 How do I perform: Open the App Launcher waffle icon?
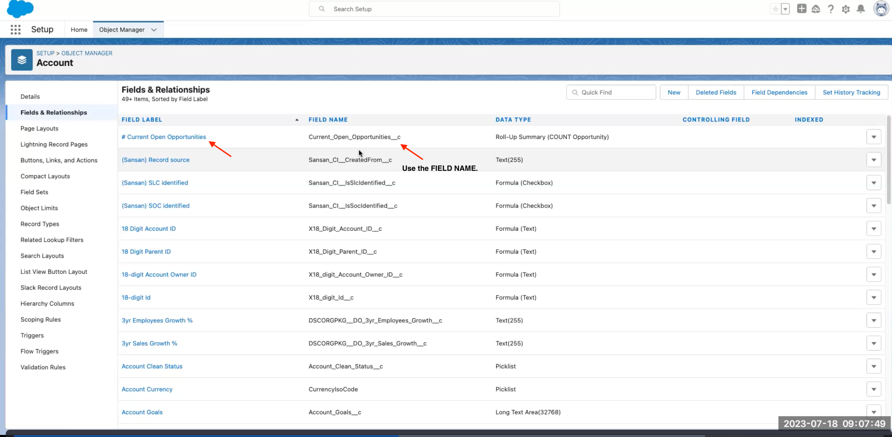click(16, 29)
